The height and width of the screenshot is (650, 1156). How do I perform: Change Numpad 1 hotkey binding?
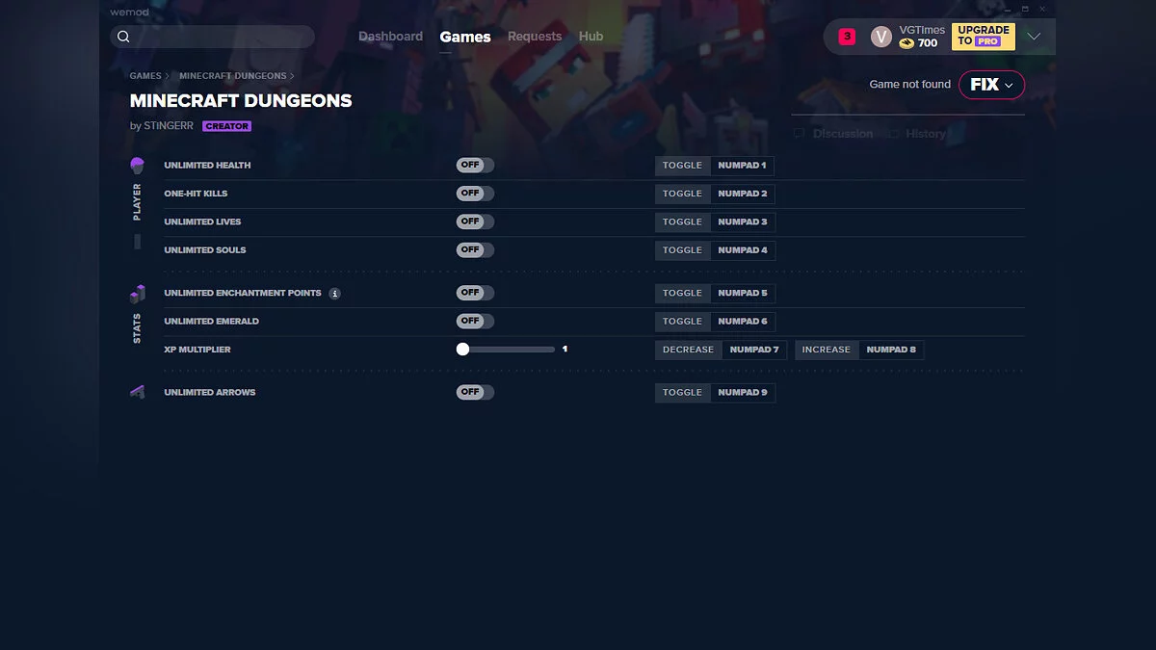[x=742, y=166]
